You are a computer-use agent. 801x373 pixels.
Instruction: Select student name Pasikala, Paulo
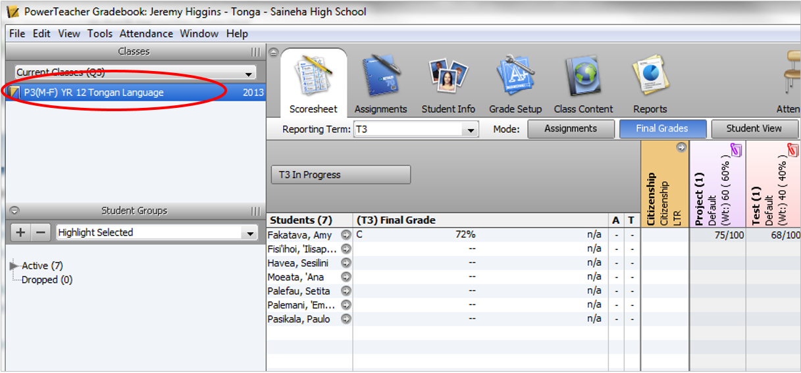point(299,319)
